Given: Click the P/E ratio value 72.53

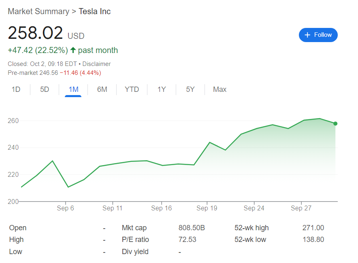Looking at the screenshot, I should (x=187, y=240).
